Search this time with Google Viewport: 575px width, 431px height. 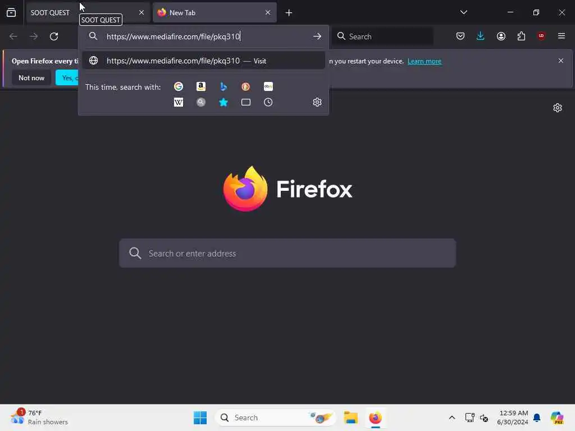click(179, 86)
